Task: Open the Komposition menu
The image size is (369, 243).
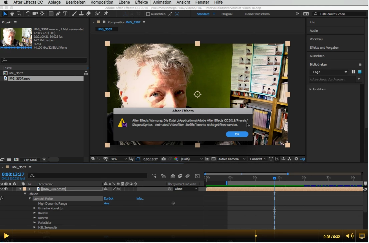Action: [102, 2]
